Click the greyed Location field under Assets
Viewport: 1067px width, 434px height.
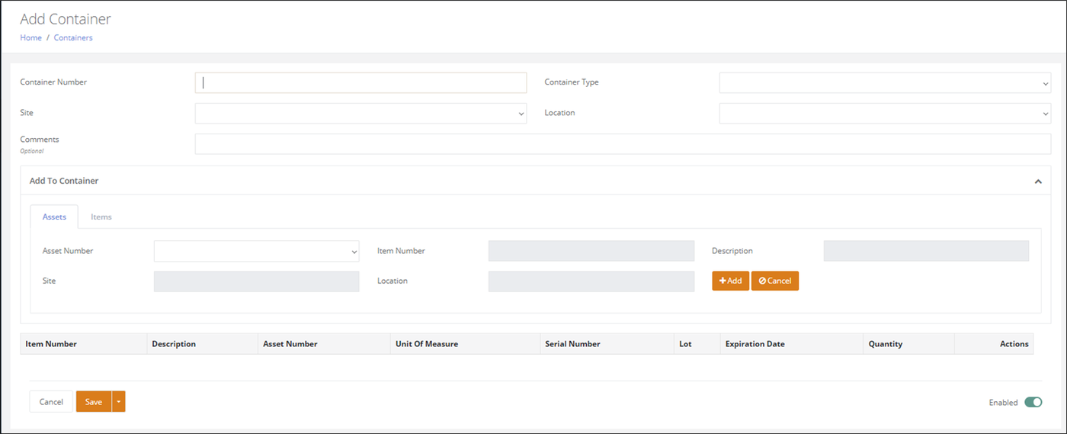591,281
